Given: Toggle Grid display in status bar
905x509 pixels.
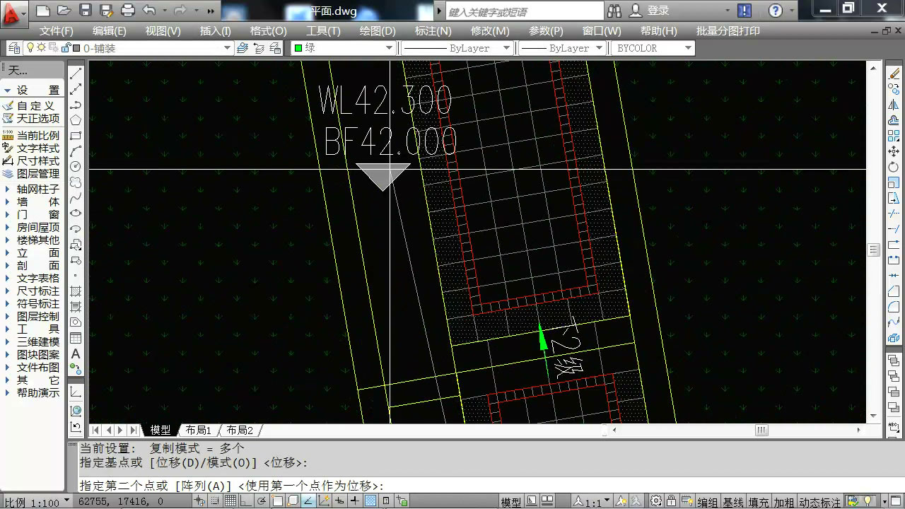Looking at the screenshot, I should 230,502.
